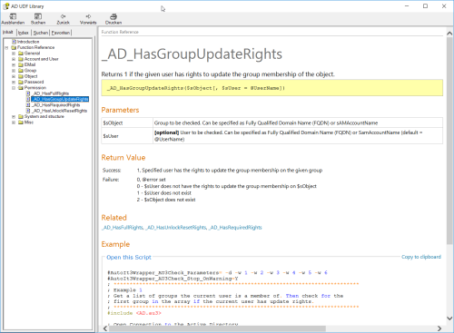This screenshot has height=333, width=454.
Task: Click the horizontal scrollbar thumb
Action: (217, 328)
